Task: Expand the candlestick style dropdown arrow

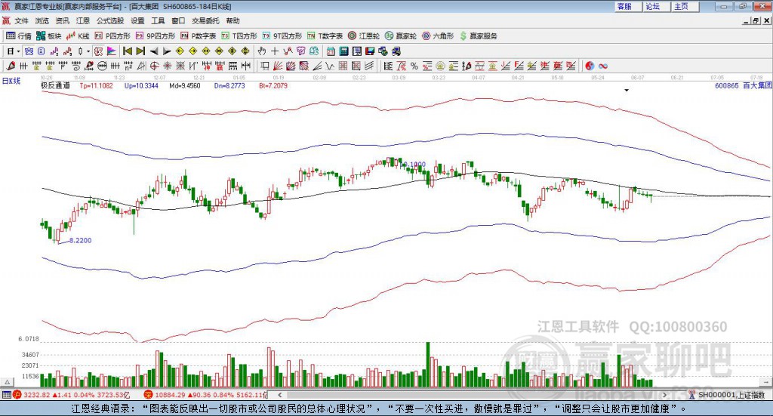Action: [89, 51]
